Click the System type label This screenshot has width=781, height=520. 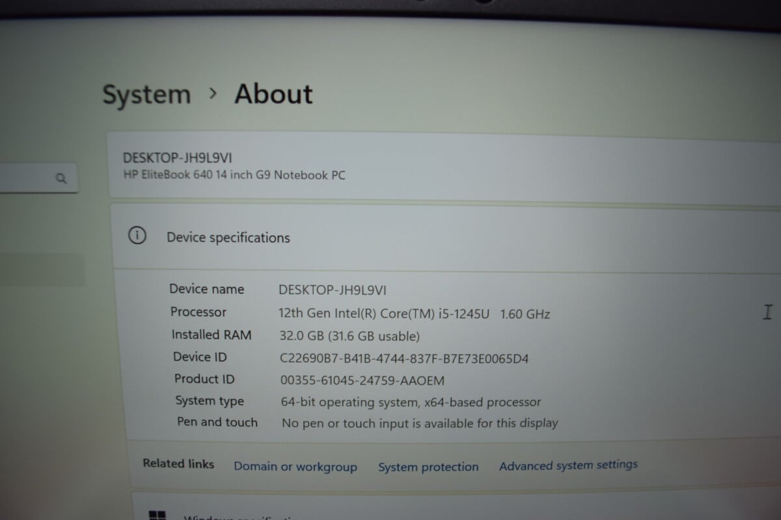click(210, 401)
